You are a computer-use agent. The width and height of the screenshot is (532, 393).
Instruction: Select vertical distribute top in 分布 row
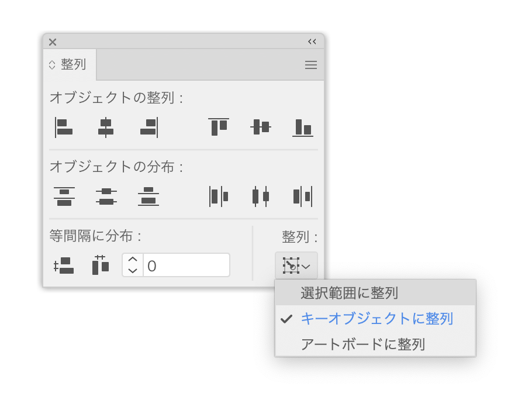click(63, 196)
